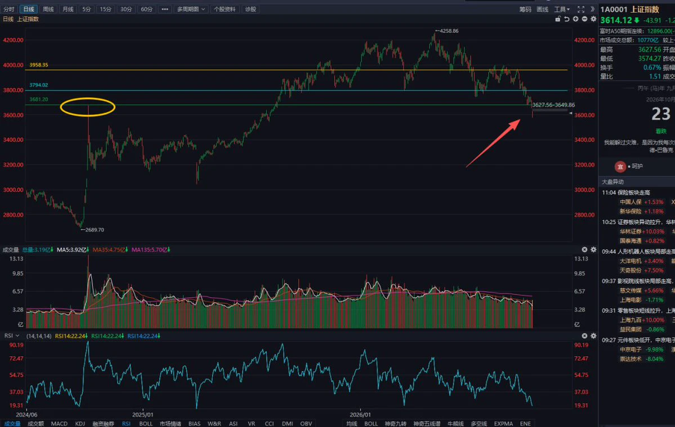The image size is (675, 427).
Task: Open RSI panel settings gear
Action: click(x=593, y=336)
